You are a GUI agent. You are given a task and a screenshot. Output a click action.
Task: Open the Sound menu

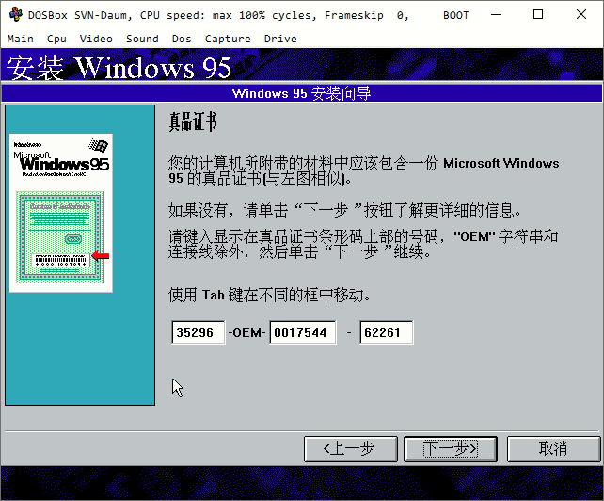(142, 39)
